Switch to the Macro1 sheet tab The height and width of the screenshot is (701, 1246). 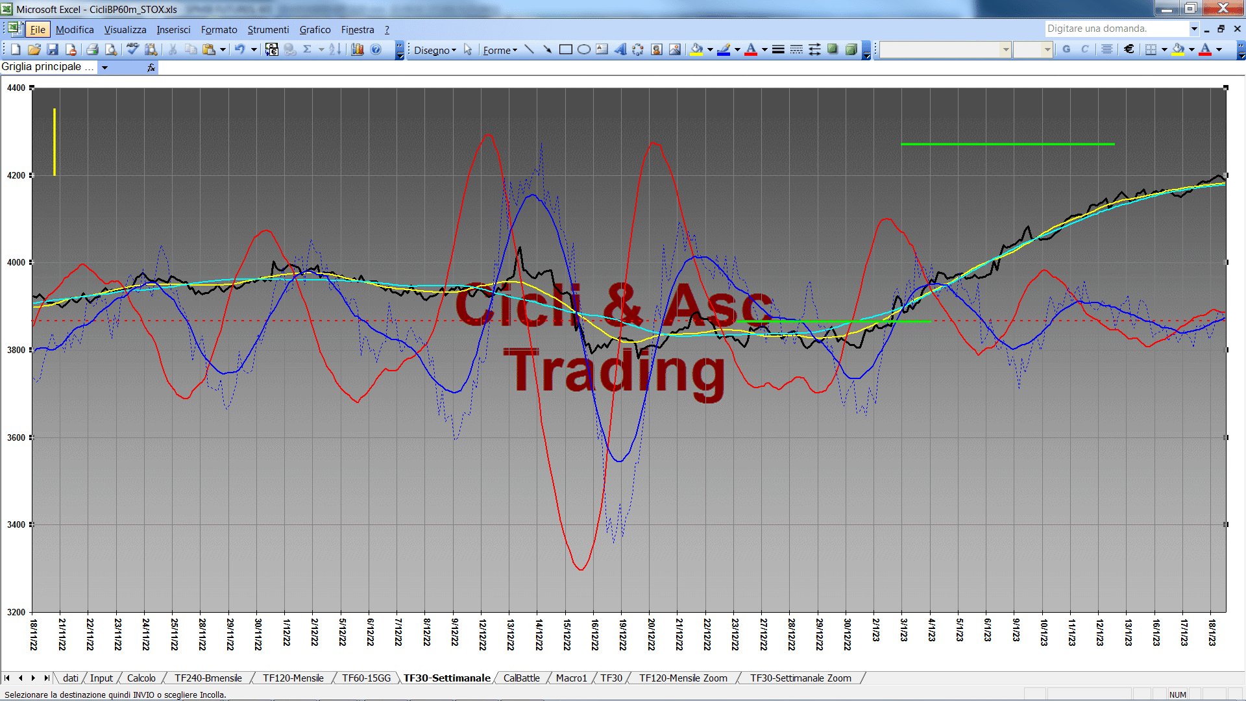[x=571, y=678]
